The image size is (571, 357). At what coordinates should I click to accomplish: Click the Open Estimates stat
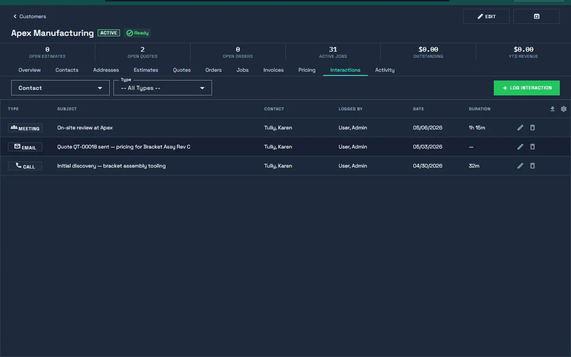click(47, 52)
